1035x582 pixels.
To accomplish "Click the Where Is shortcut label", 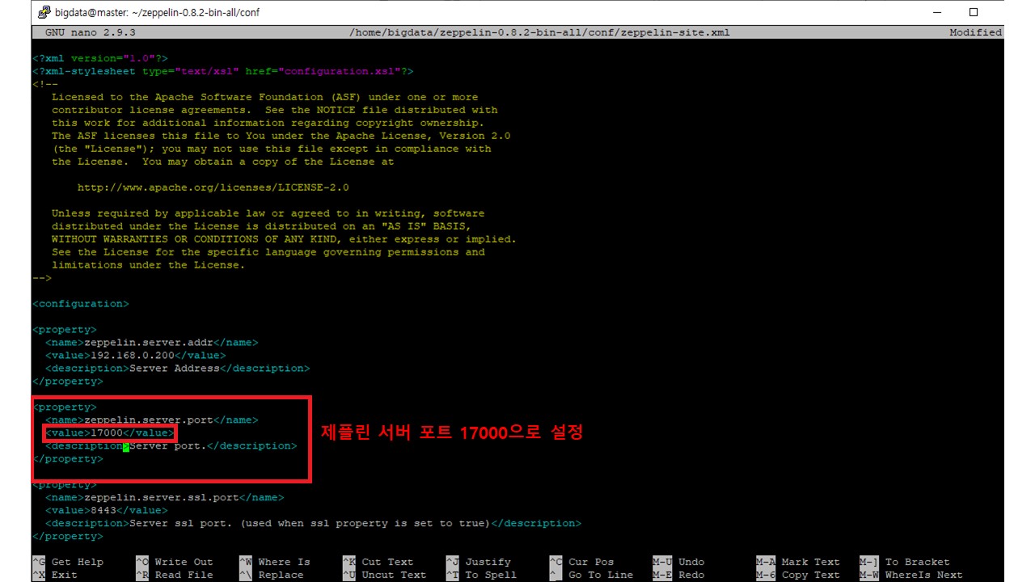I will [285, 563].
